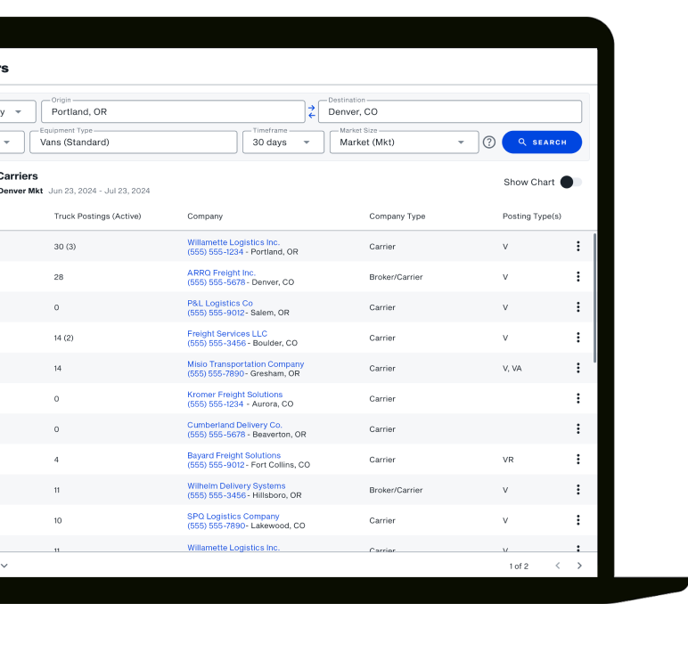Click the table vertical scrollbar
688x652 pixels.
(595, 298)
